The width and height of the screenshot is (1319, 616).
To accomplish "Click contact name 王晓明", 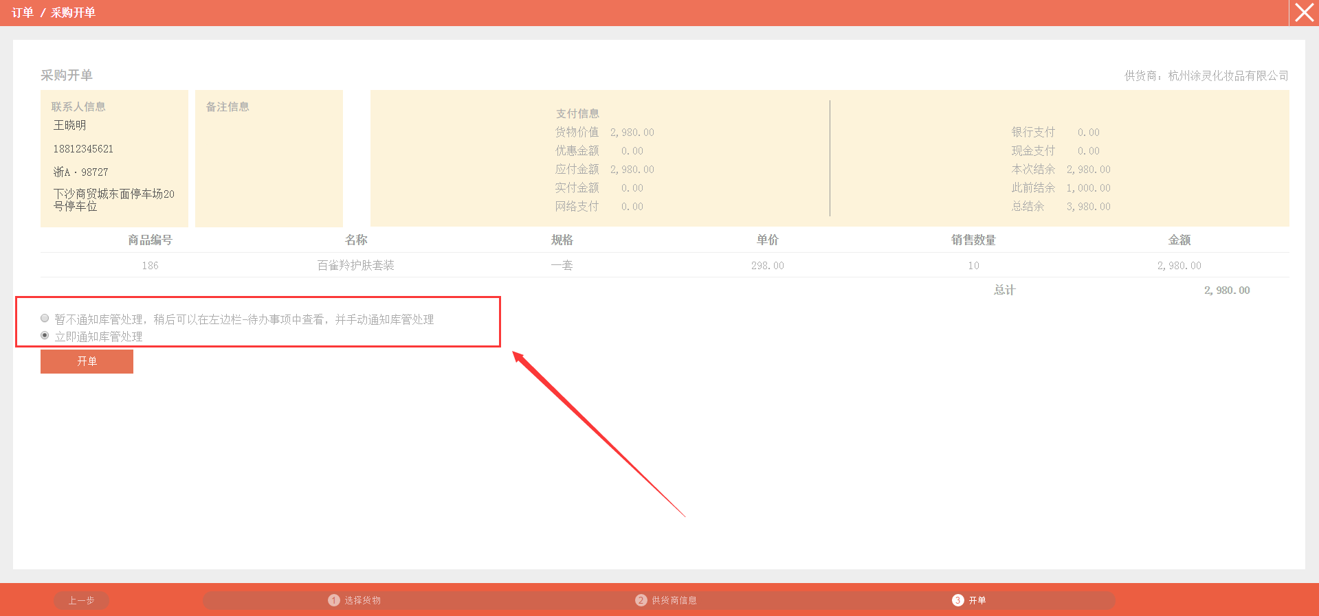I will coord(70,125).
